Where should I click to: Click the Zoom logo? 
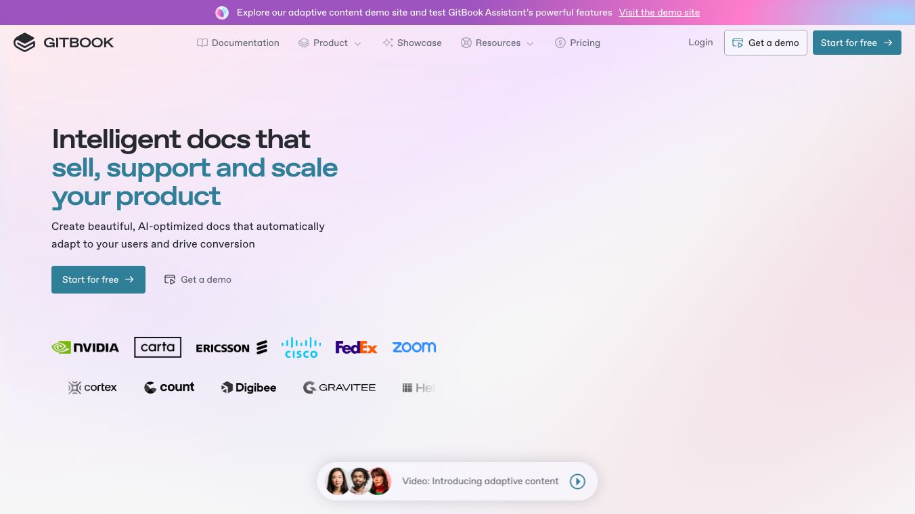click(x=414, y=347)
